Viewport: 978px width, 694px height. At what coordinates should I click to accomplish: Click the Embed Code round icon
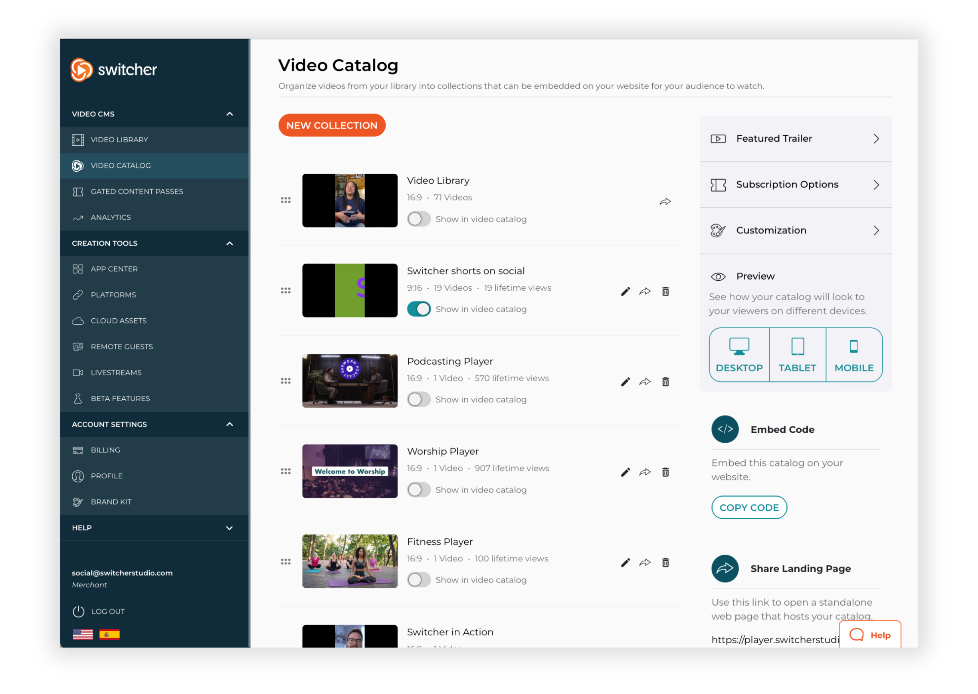pos(725,430)
